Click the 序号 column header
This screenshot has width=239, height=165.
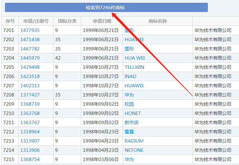click(10, 21)
